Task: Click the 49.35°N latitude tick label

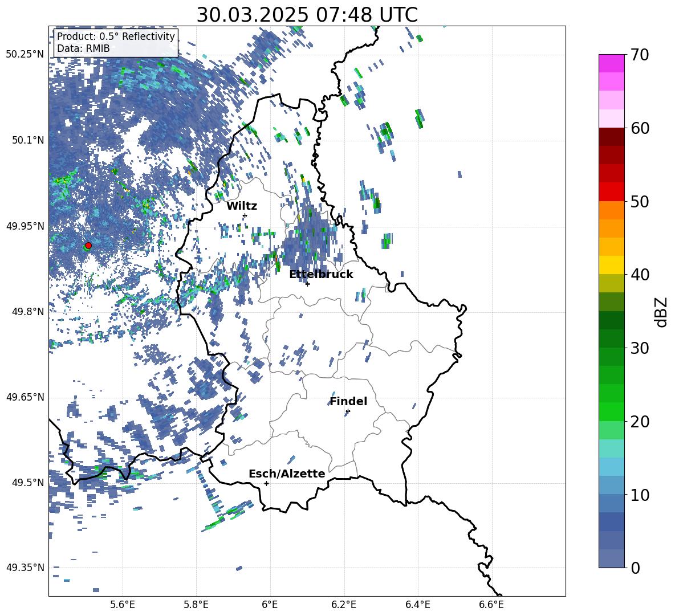Action: tap(25, 568)
